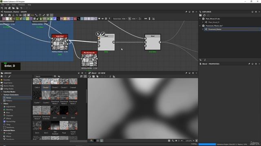The height and width of the screenshot is (146, 261).
Task: Select the Crystal 2 noise thumbnail
Action: click(x=46, y=95)
